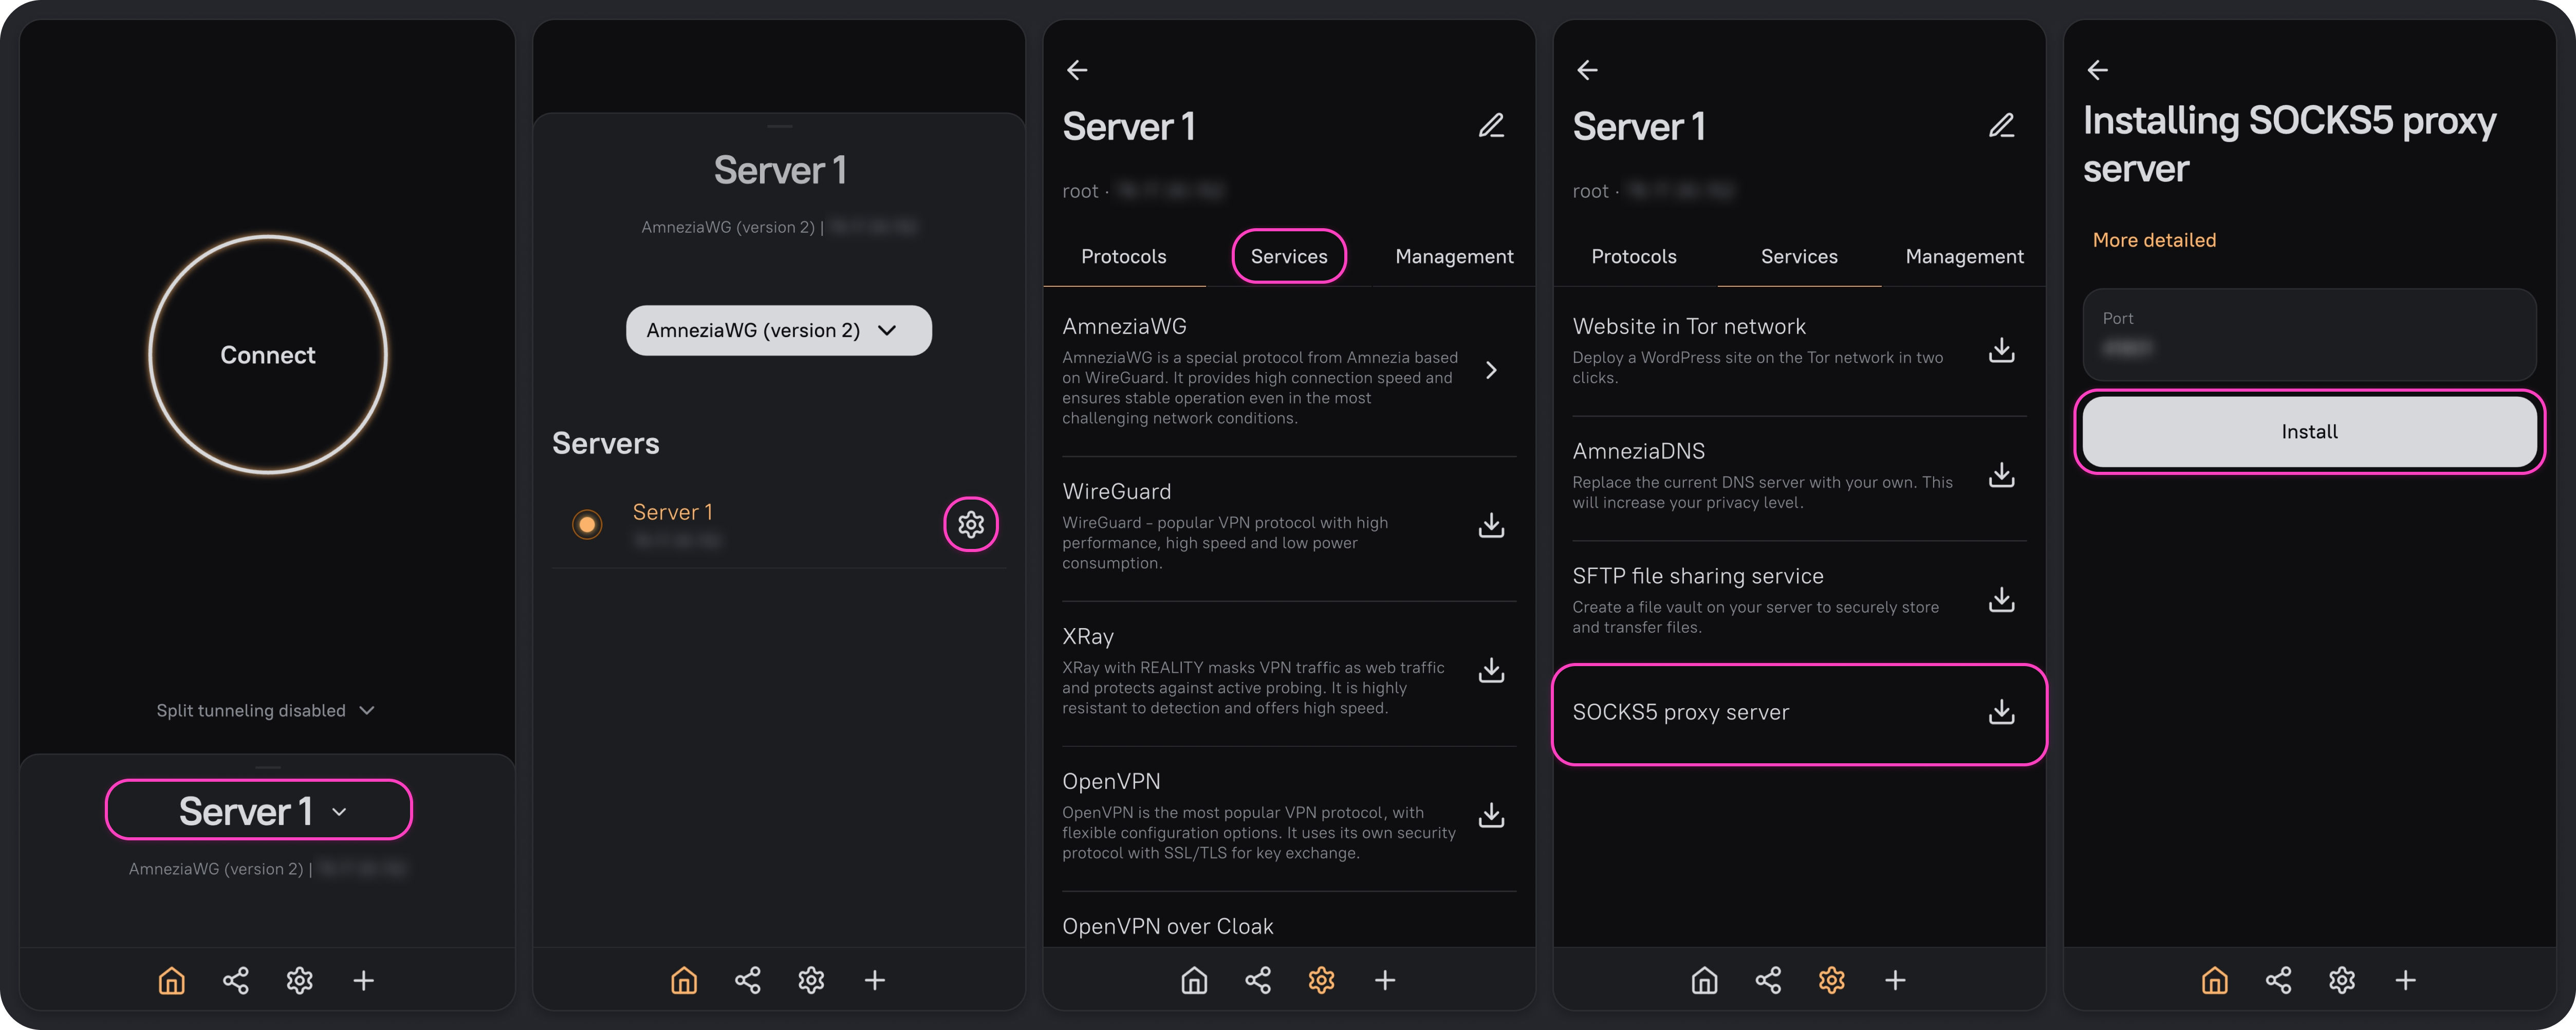Tap the rename pencil above the WireGuard protocol list
The width and height of the screenshot is (2576, 1030).
(x=1491, y=125)
